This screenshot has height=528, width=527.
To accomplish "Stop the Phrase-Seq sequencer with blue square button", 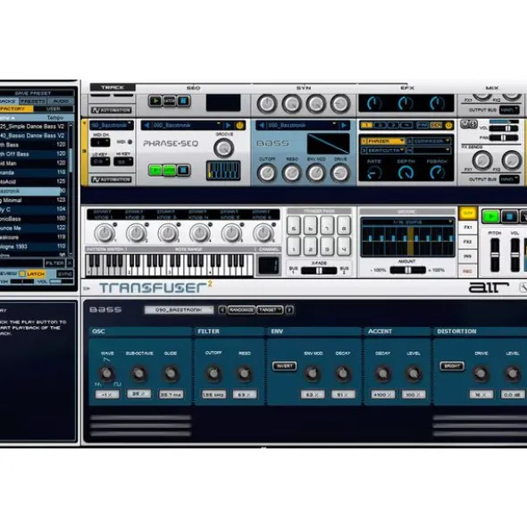I will [x=183, y=170].
